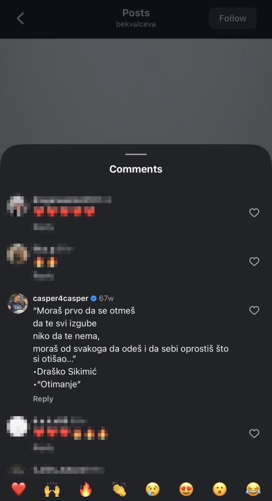272x501 pixels.
Task: Like the comment with two fire emojis
Action: coord(254,262)
